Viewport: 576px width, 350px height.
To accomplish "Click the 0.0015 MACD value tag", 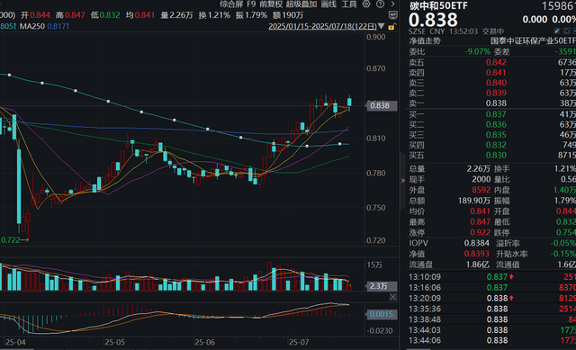I will 382,314.
